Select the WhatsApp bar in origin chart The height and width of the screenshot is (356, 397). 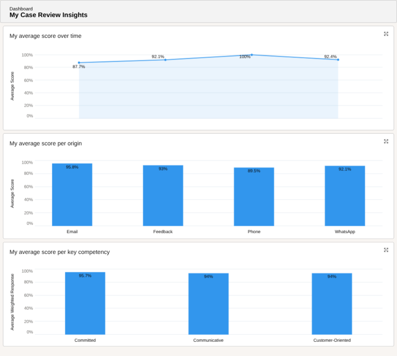(345, 196)
